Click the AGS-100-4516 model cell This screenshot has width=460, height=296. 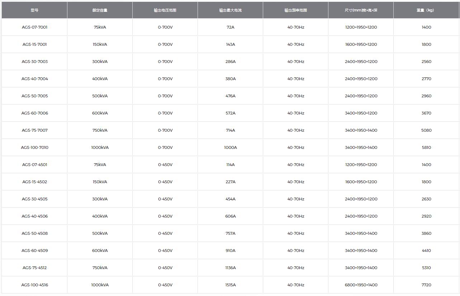tap(34, 285)
